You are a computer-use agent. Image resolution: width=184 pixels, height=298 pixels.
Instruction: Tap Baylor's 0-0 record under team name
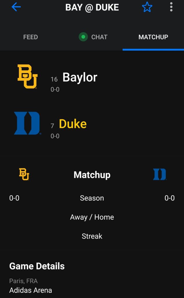[x=55, y=89]
